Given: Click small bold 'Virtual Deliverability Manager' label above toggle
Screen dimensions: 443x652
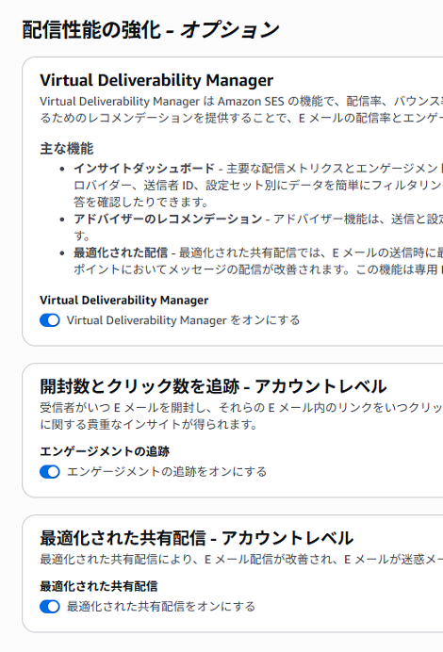Looking at the screenshot, I should pos(124,300).
